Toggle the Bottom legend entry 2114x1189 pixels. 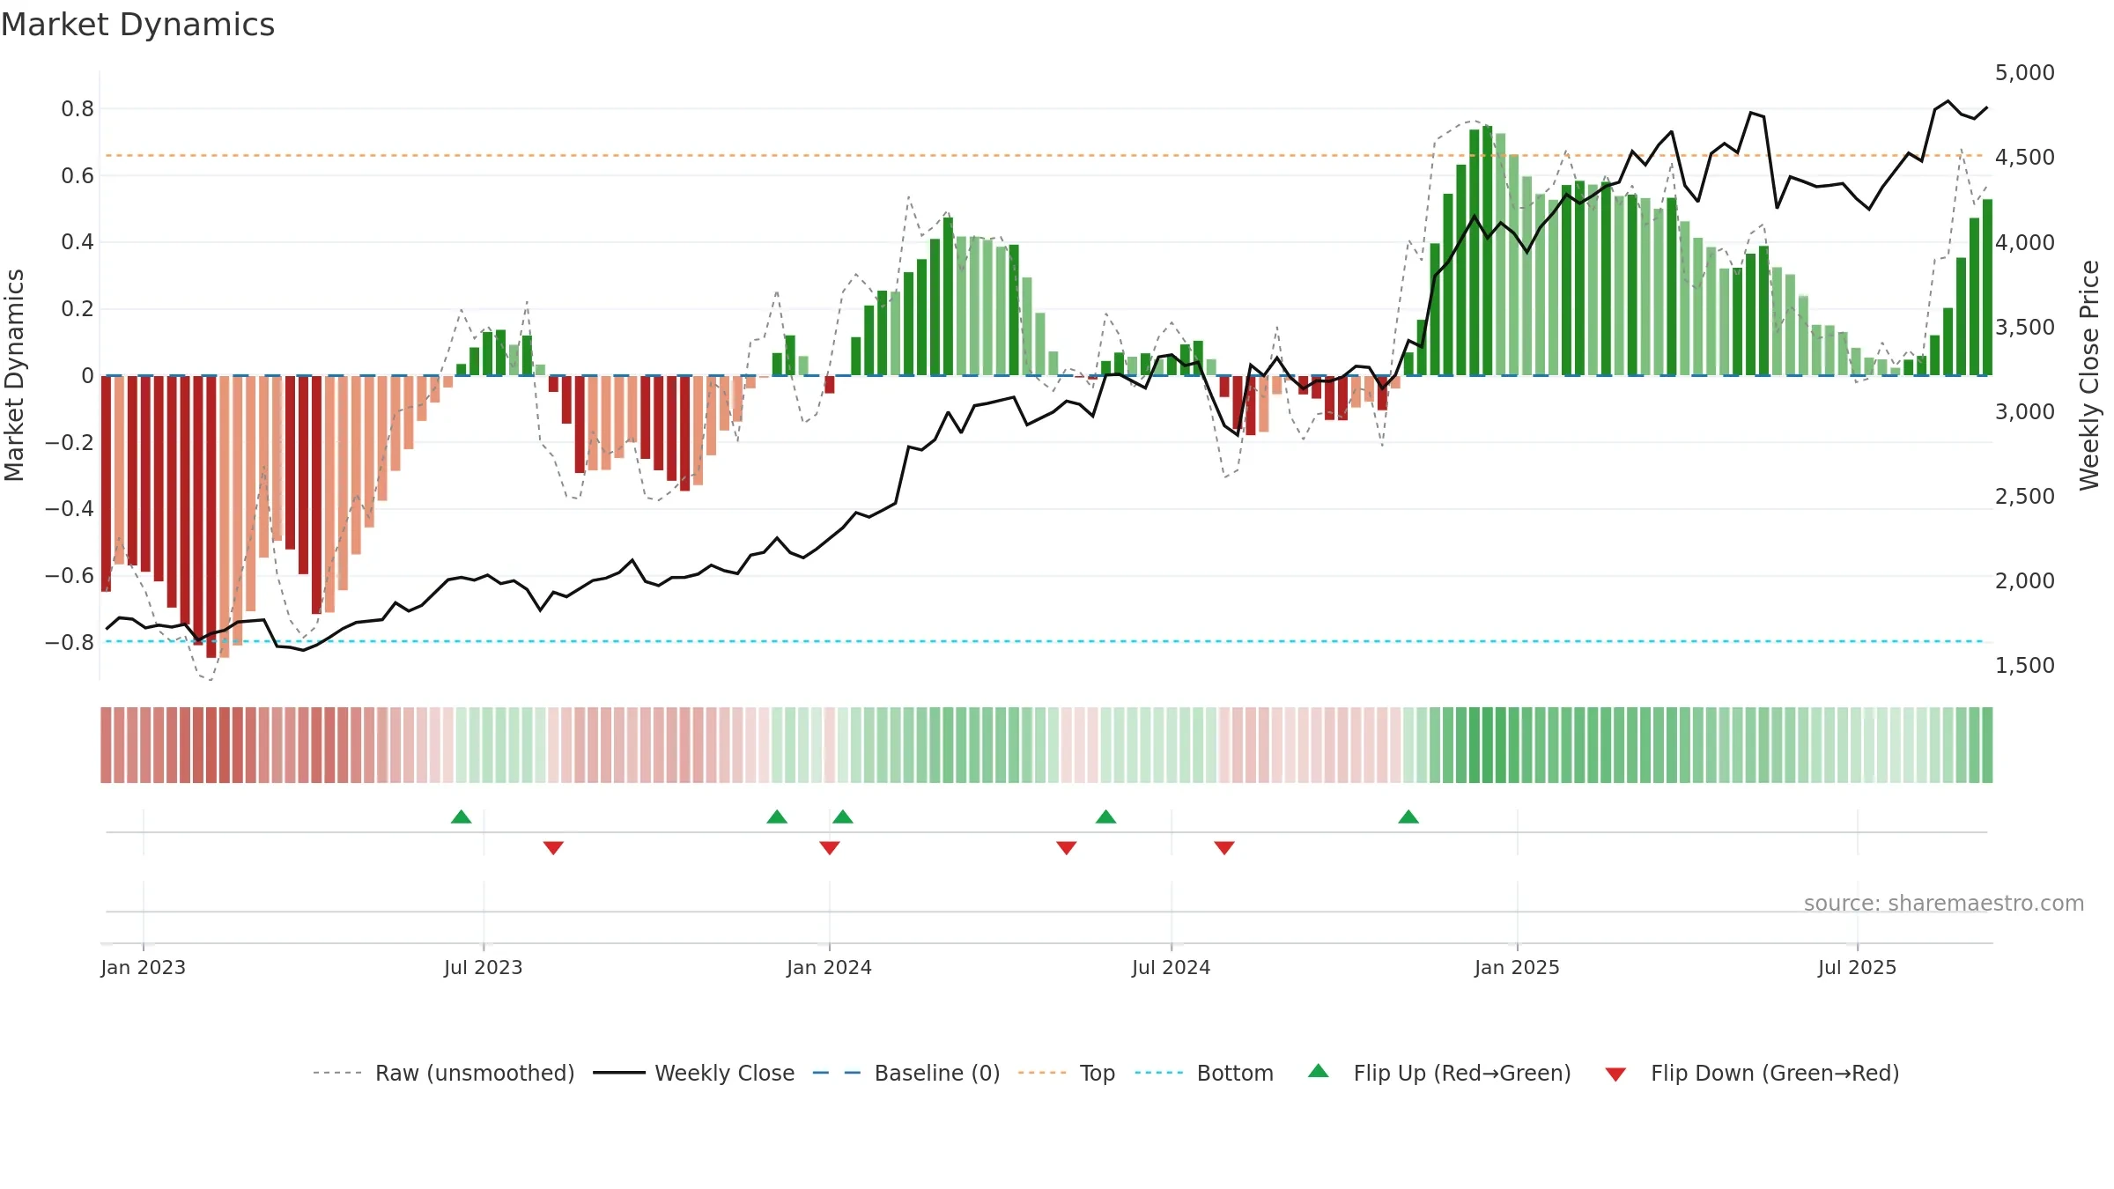pyautogui.click(x=1204, y=1073)
